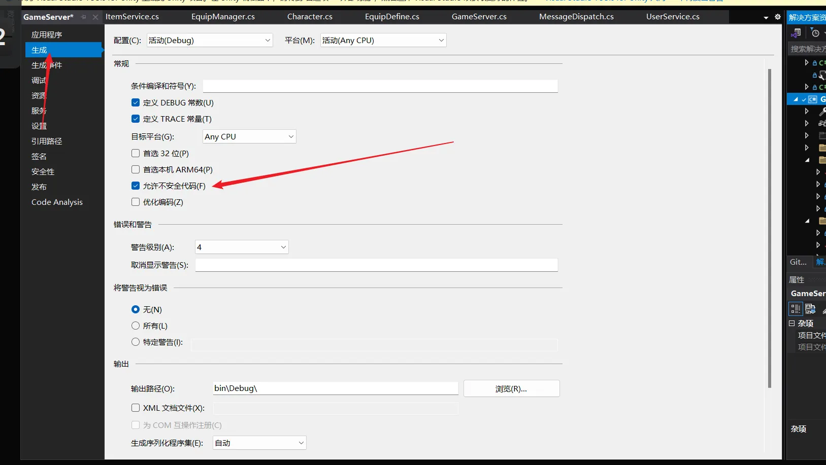
Task: Collapse the 杂项 category in Properties panel
Action: 791,323
